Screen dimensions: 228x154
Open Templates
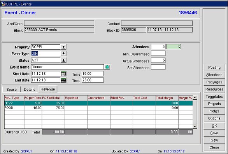pyautogui.click(x=214, y=97)
